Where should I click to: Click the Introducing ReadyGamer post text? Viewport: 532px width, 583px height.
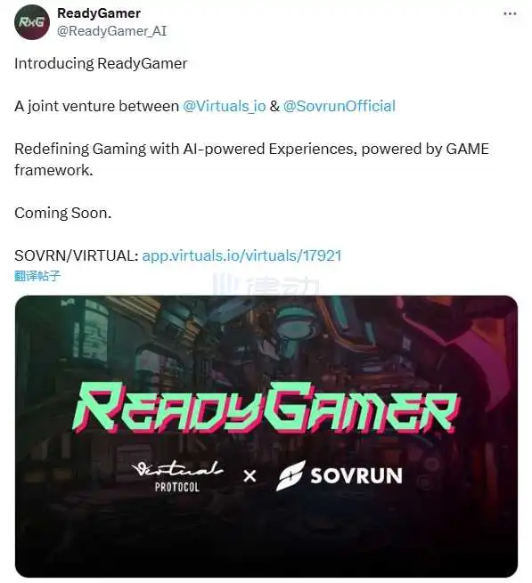[x=101, y=63]
